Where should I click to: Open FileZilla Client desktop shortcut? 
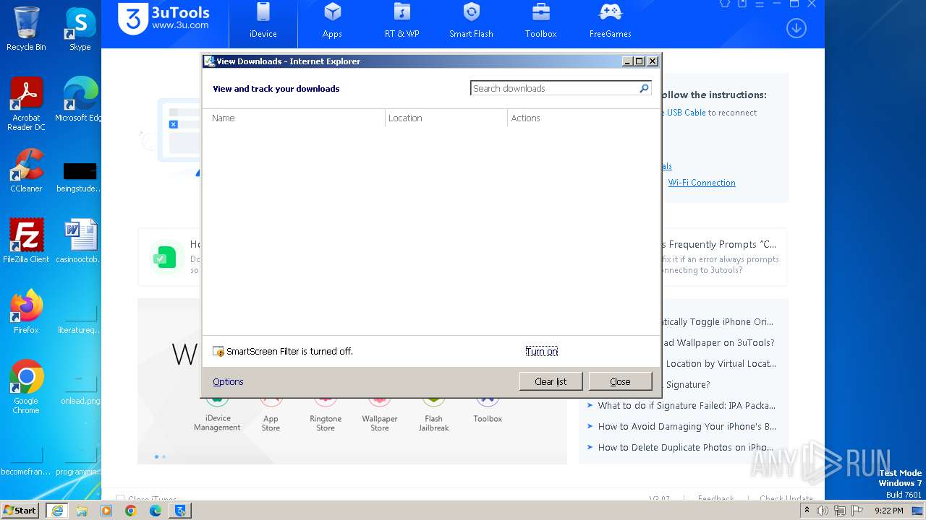[x=26, y=241]
